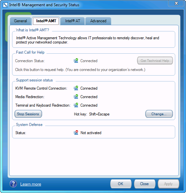Click the Fast Call connection status icon
The image size is (186, 193).
click(76, 61)
